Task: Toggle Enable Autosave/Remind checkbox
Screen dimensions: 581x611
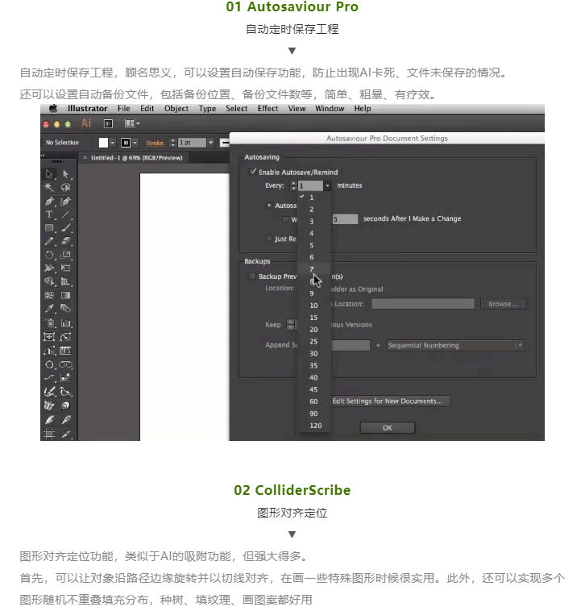Action: (x=253, y=172)
